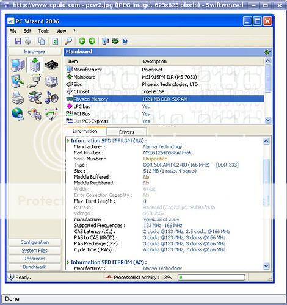Select the Bus PCI-Express row
This screenshot has height=305, width=287.
tap(164, 121)
